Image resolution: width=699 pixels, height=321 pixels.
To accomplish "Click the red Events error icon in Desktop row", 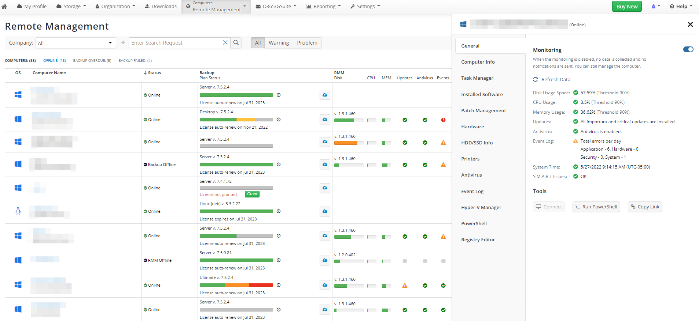I will point(443,120).
